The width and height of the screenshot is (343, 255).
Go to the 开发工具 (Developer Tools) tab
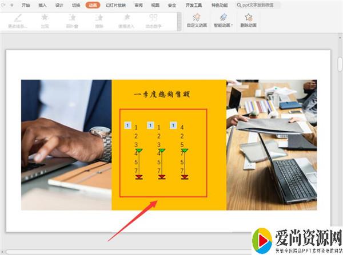(x=194, y=5)
